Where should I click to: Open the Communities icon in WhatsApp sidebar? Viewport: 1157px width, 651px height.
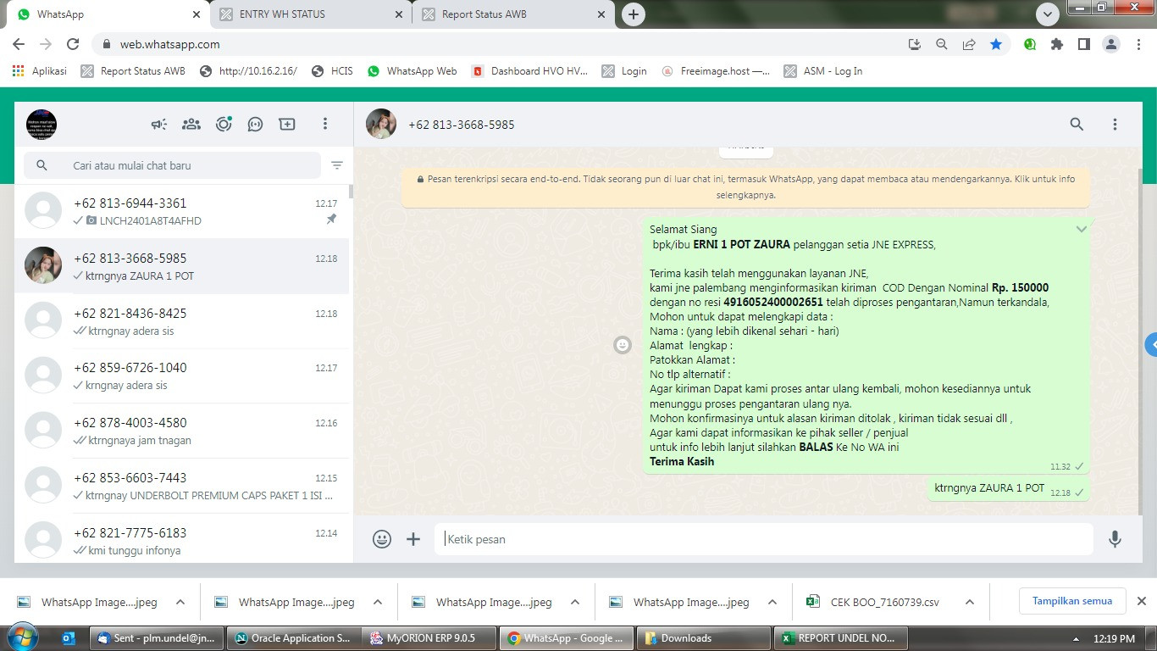191,125
